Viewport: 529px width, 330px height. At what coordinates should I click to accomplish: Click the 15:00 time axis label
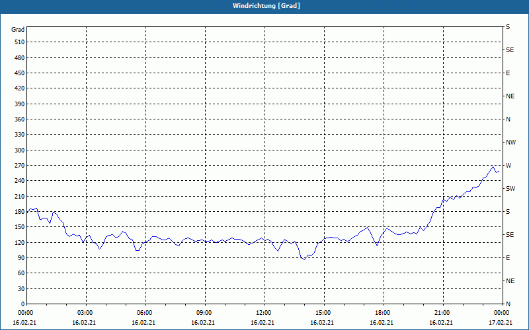click(x=323, y=313)
